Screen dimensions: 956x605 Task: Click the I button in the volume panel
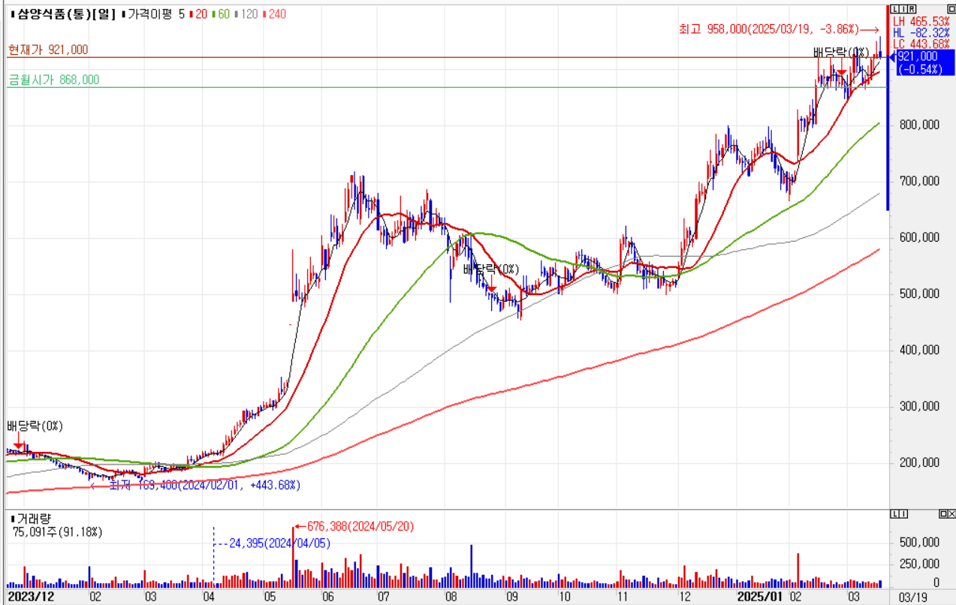[903, 513]
